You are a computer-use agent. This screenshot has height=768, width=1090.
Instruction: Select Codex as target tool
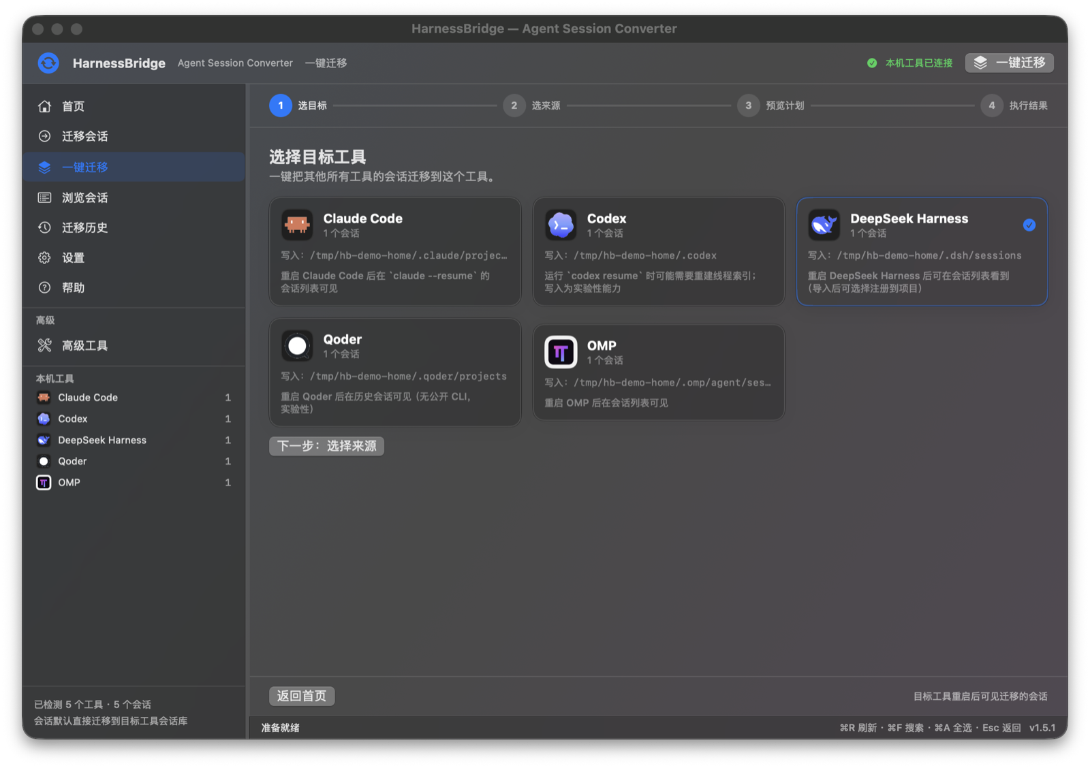[x=659, y=251]
